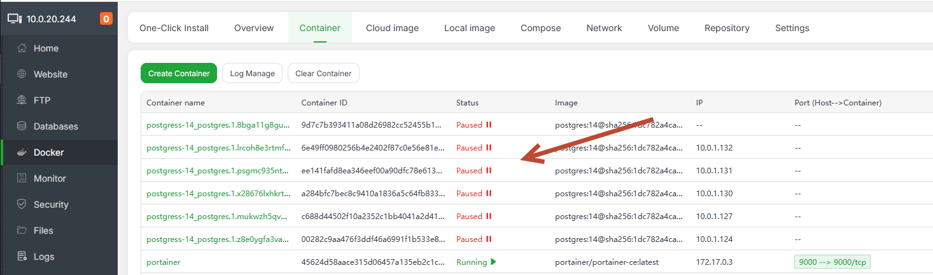Viewport: 933px width, 275px height.
Task: Click the Databases stack icon
Action: click(x=22, y=126)
